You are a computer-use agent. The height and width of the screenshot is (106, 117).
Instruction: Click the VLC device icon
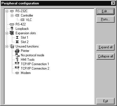tap(22, 20)
